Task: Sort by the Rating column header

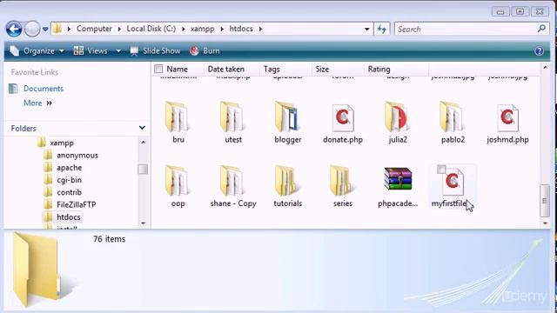Action: coord(379,70)
